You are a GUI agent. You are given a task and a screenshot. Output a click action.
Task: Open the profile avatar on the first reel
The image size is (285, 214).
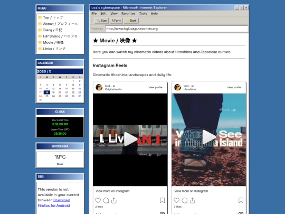click(x=99, y=87)
